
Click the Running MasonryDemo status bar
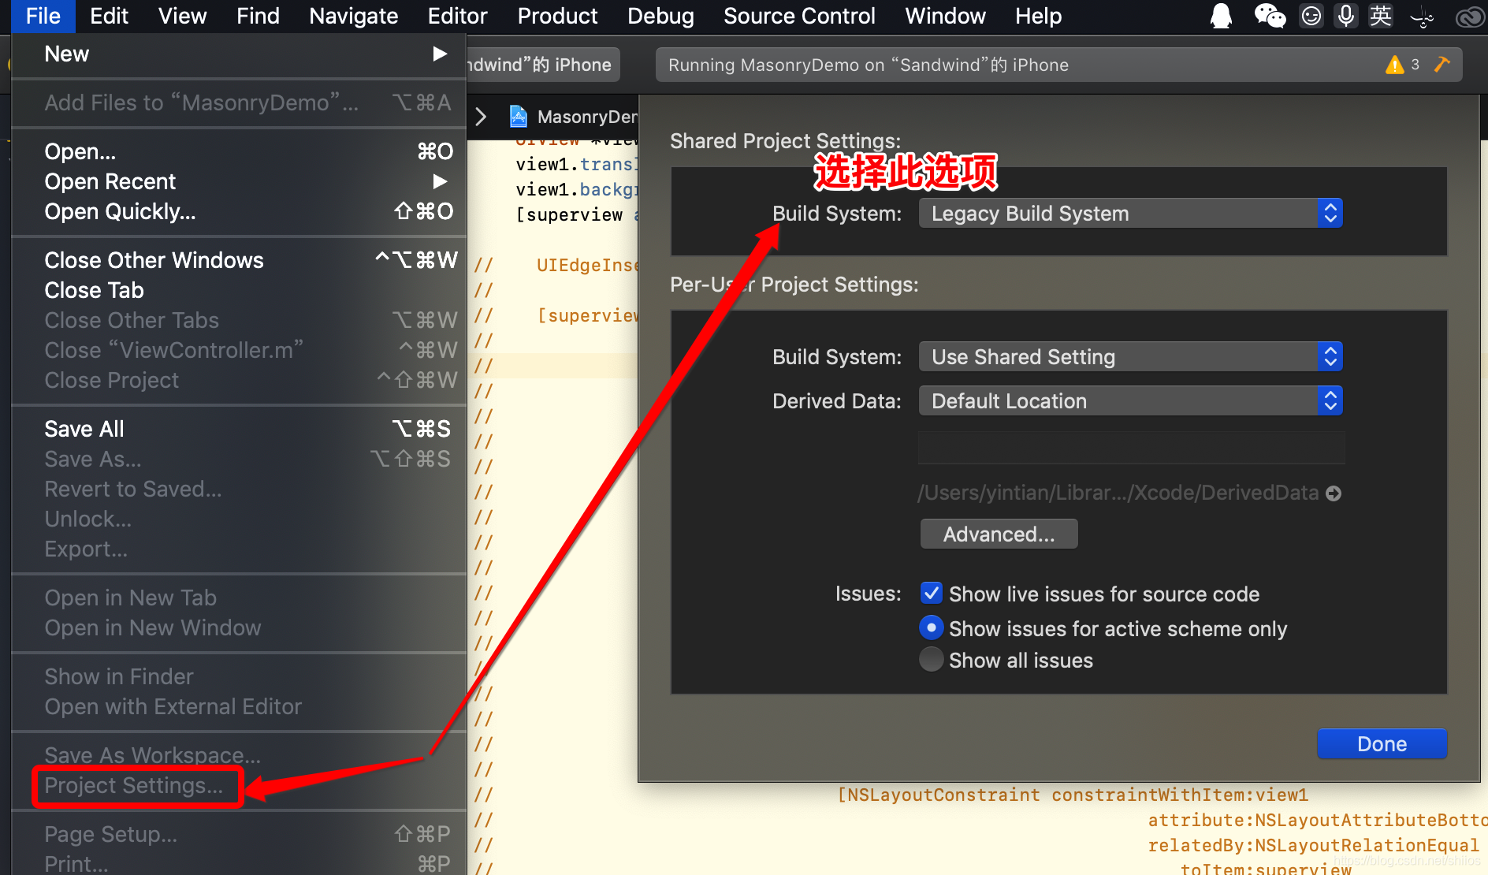point(1058,65)
